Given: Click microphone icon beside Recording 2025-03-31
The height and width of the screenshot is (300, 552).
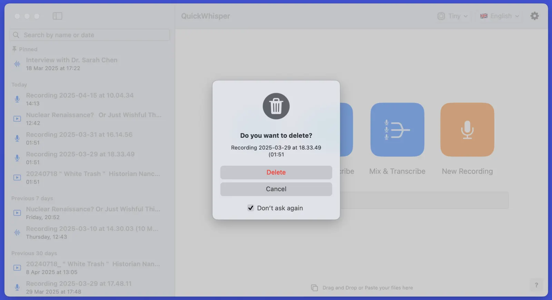Looking at the screenshot, I should point(17,138).
